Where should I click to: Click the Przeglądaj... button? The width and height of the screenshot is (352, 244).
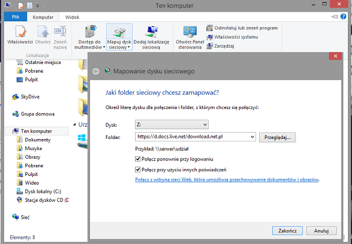277,137
